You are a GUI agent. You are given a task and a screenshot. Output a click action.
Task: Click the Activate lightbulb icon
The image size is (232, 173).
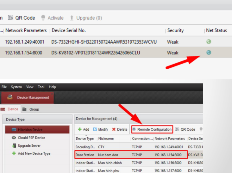[43, 18]
